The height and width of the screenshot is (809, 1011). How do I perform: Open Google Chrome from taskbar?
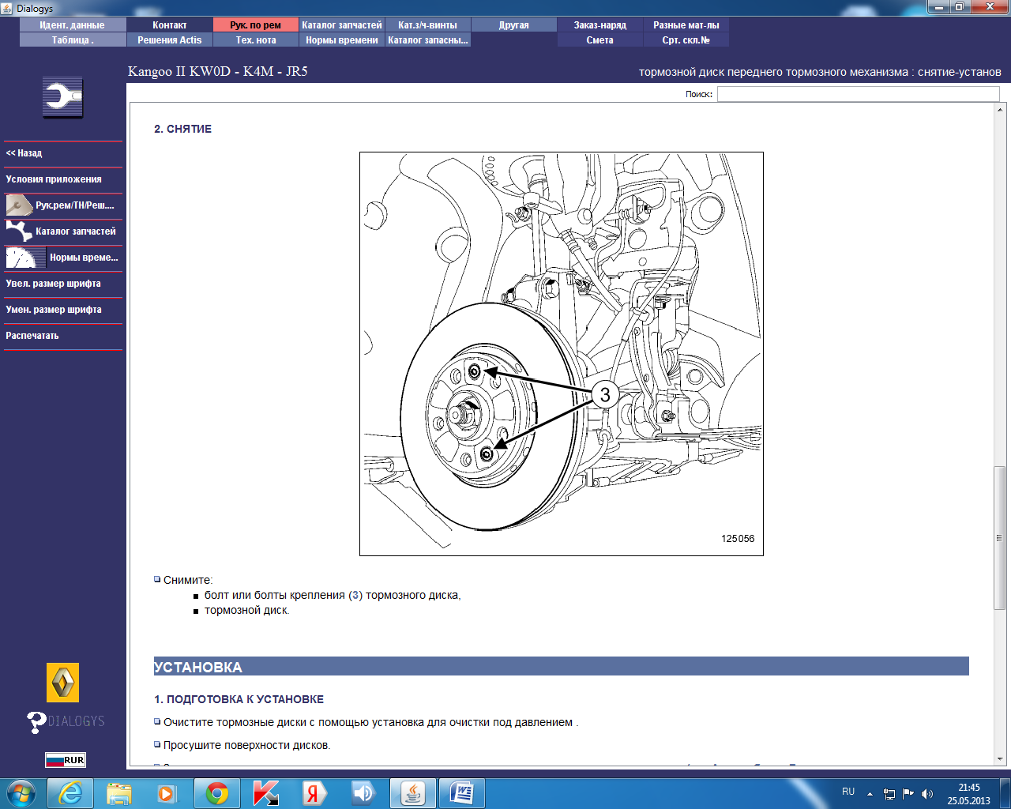pos(217,793)
